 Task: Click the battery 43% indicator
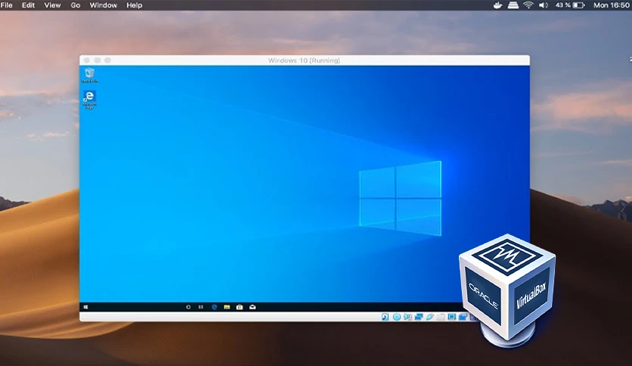click(x=569, y=5)
